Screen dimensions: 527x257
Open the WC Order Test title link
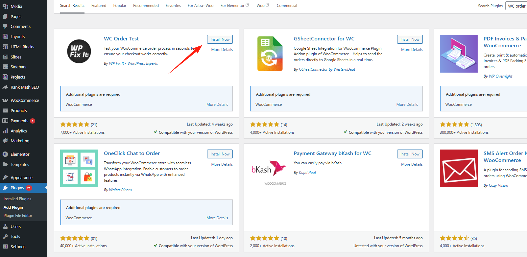(x=121, y=39)
